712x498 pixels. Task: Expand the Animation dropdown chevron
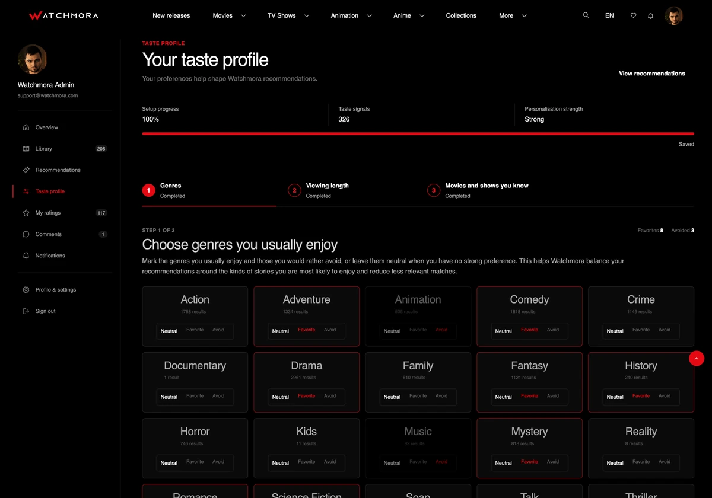click(x=369, y=16)
